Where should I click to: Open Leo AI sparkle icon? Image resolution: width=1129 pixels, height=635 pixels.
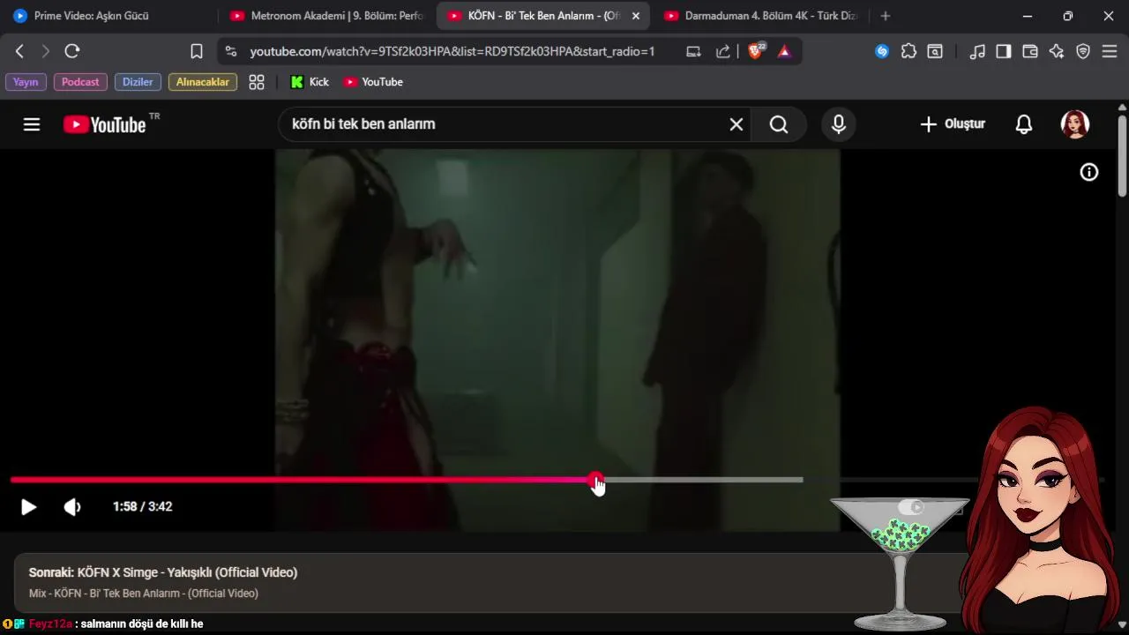pyautogui.click(x=1057, y=51)
